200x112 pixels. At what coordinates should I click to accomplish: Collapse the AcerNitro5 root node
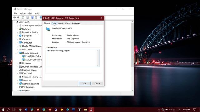14,22
